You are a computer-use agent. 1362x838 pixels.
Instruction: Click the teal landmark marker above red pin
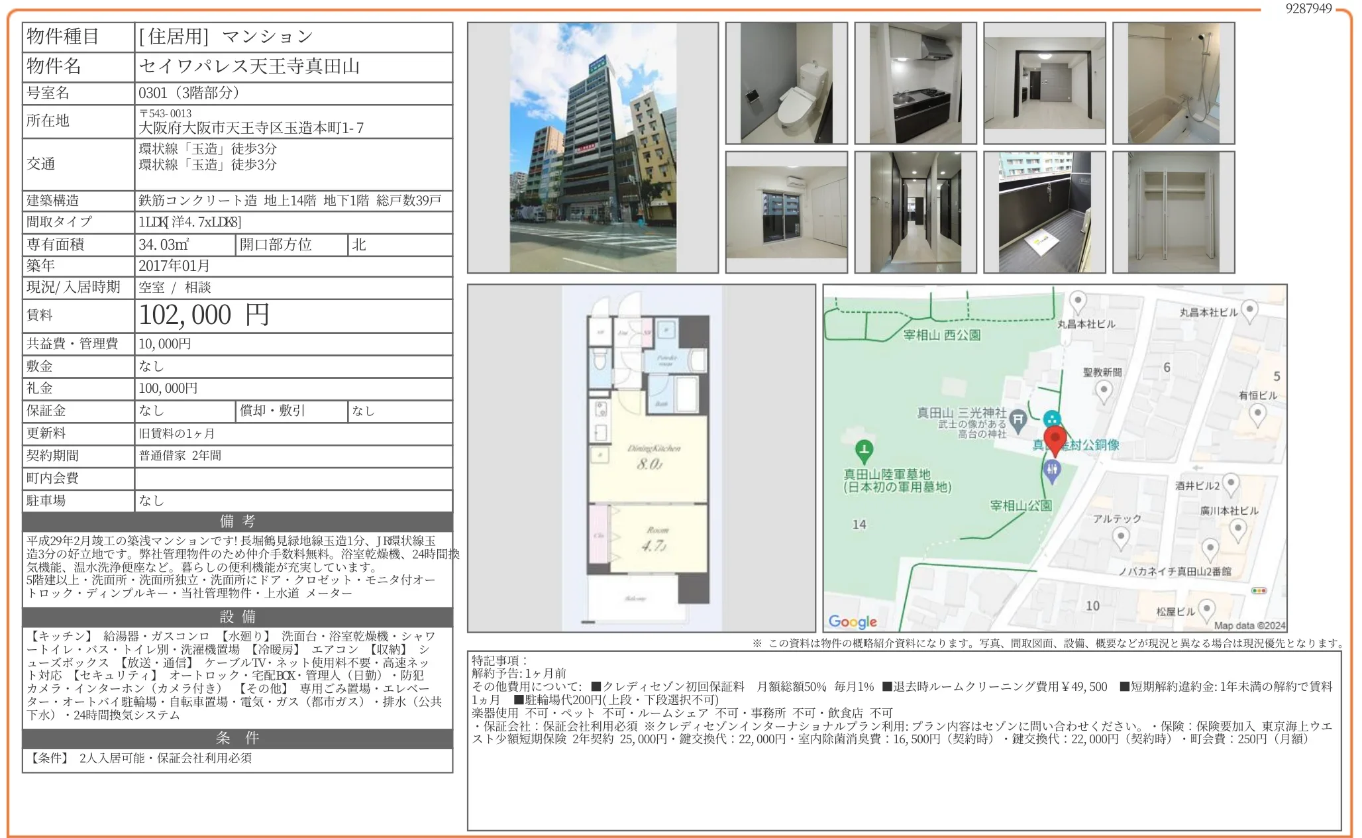(x=1051, y=419)
